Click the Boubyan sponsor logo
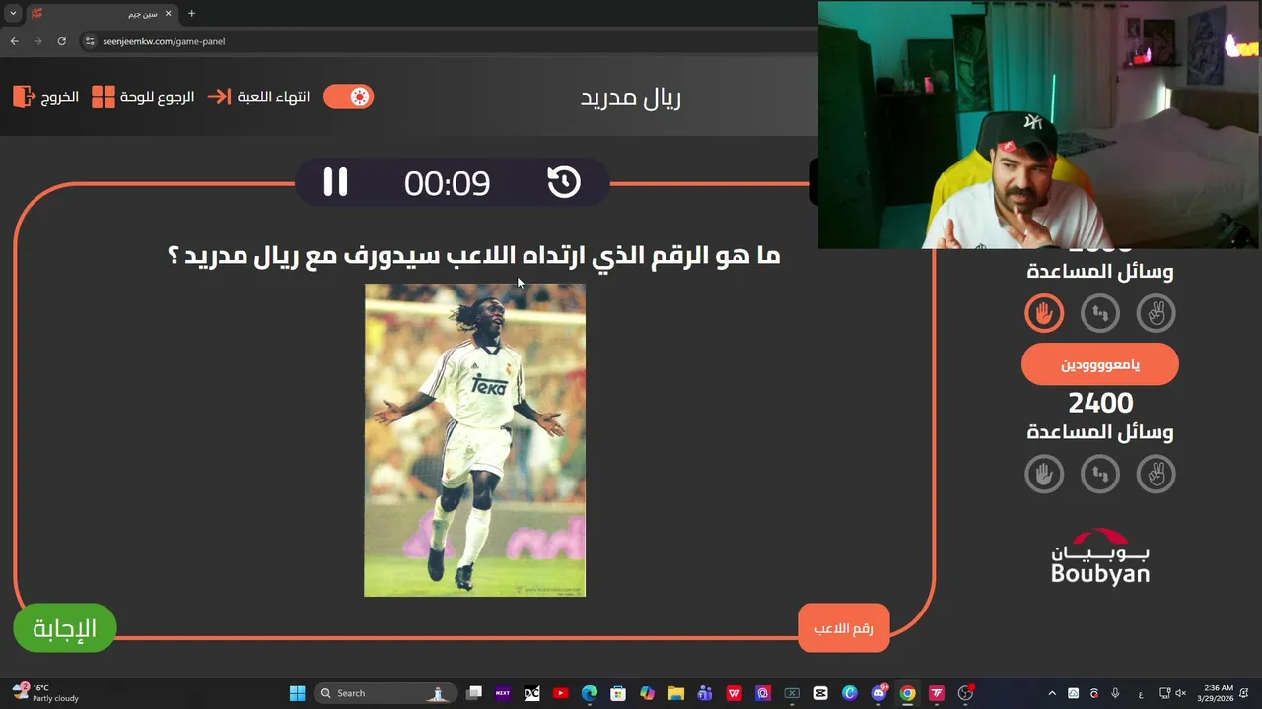The width and height of the screenshot is (1262, 709). [x=1100, y=557]
